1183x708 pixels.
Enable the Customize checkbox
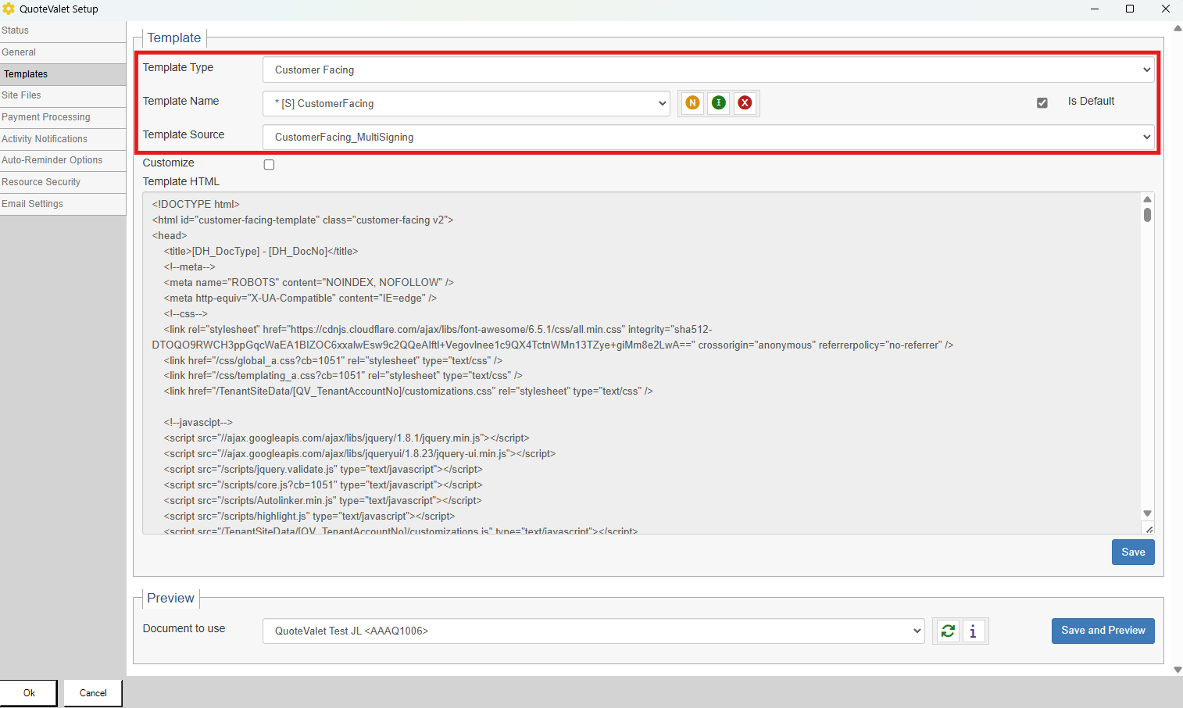pos(269,164)
